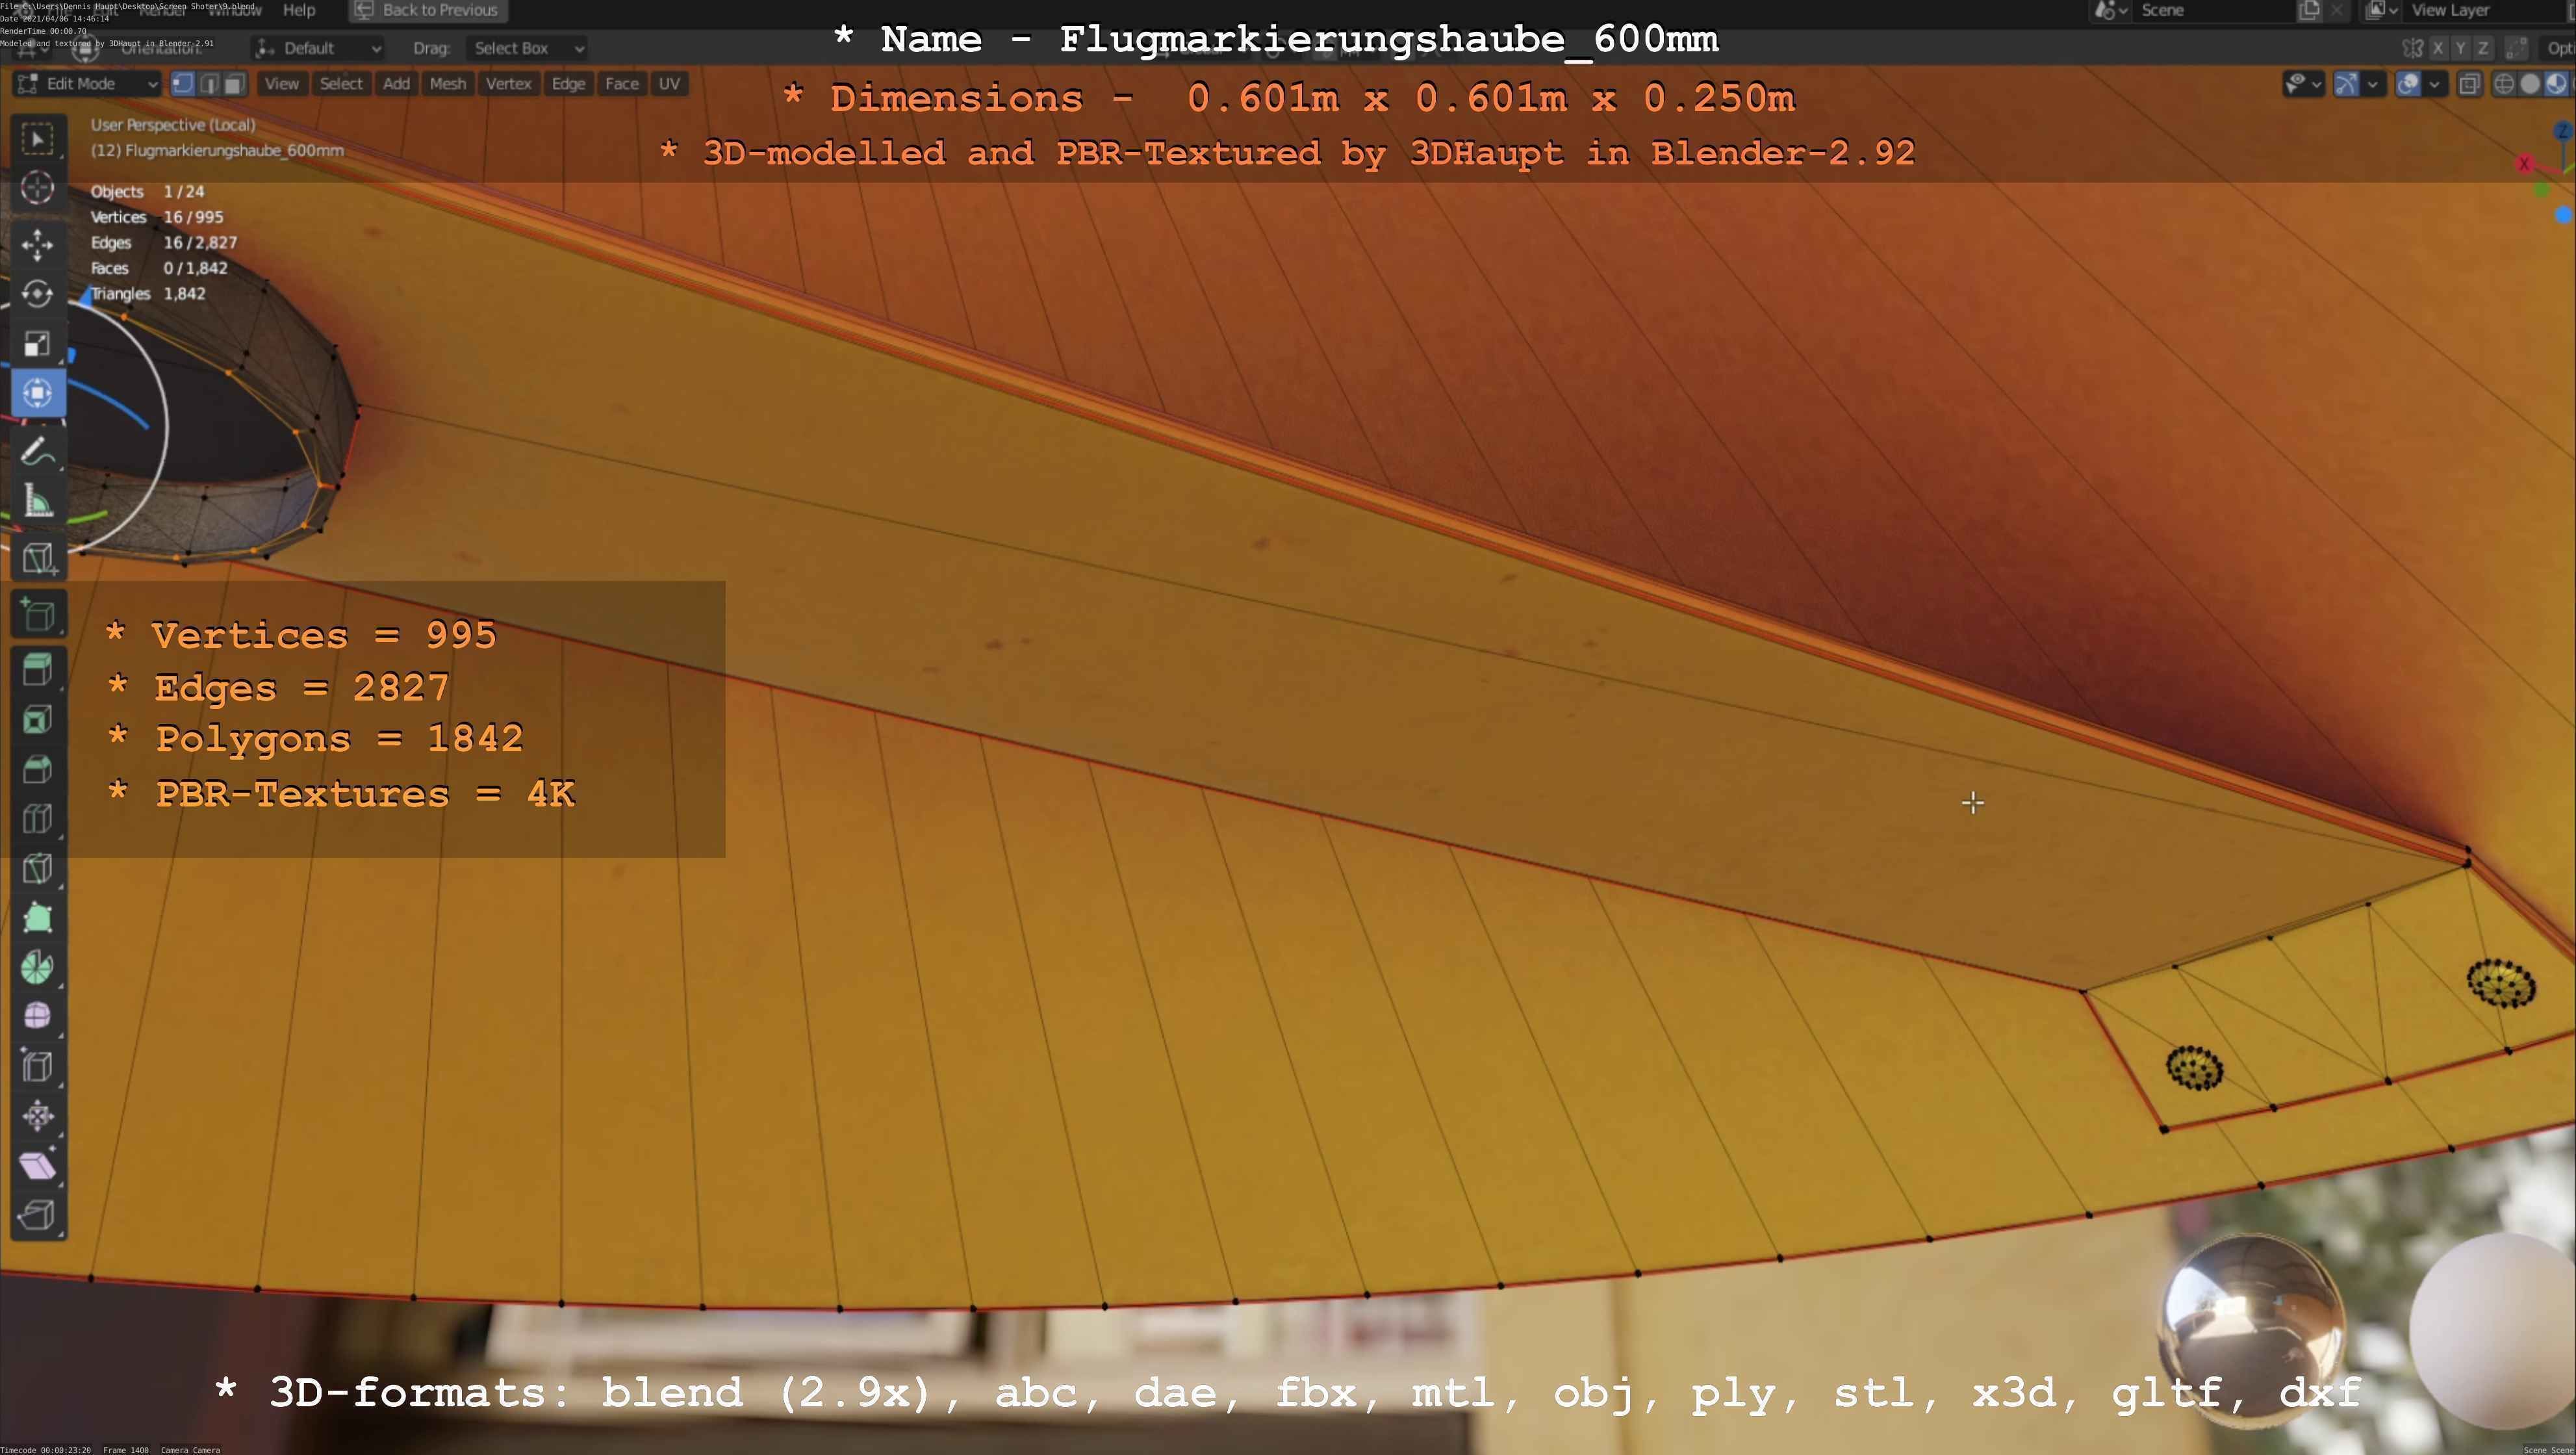Click the Back to Previous button
Screen dimensions: 2576x1455
(427, 10)
